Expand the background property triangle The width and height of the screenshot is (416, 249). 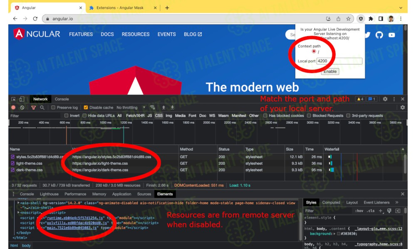[x=334, y=234]
